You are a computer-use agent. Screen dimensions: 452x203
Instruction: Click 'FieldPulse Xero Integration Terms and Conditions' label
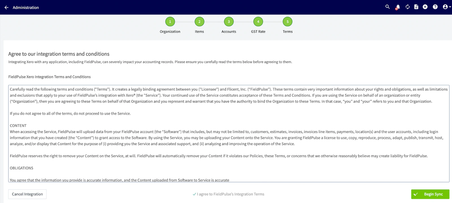tap(49, 77)
